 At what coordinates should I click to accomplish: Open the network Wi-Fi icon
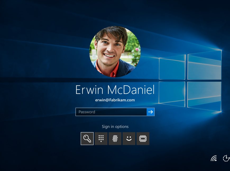(214, 158)
